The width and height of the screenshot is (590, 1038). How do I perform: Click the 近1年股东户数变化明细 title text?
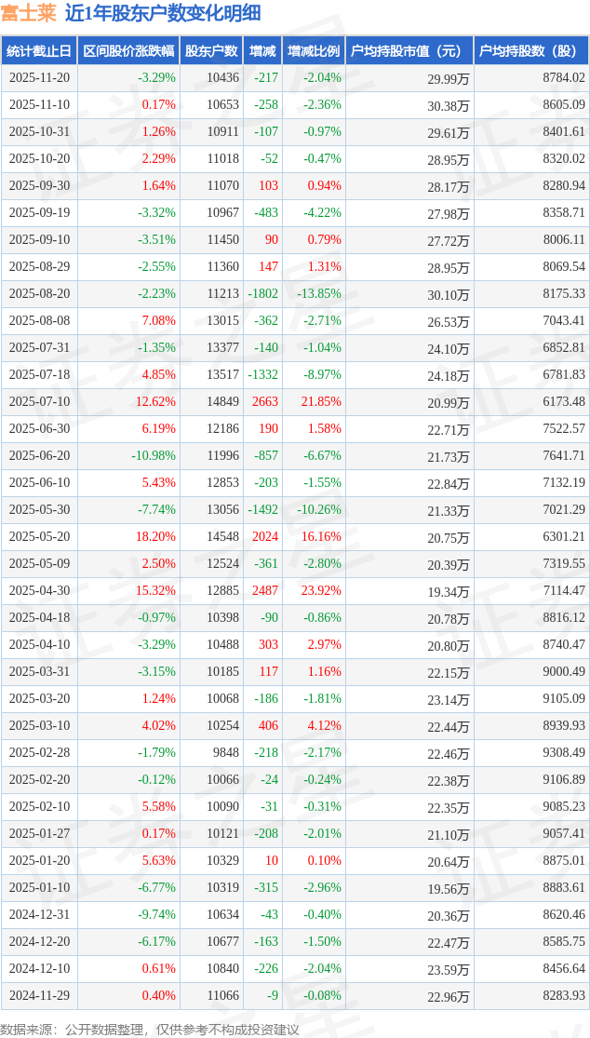(x=163, y=13)
